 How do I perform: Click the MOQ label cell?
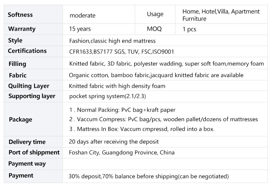154,29
